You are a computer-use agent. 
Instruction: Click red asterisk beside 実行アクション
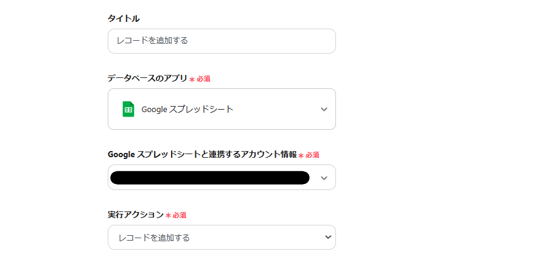coord(168,216)
